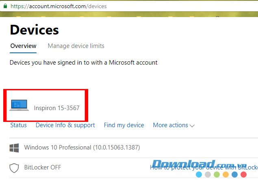Open Device Info & support
Image resolution: width=258 pixels, height=180 pixels.
tap(65, 125)
